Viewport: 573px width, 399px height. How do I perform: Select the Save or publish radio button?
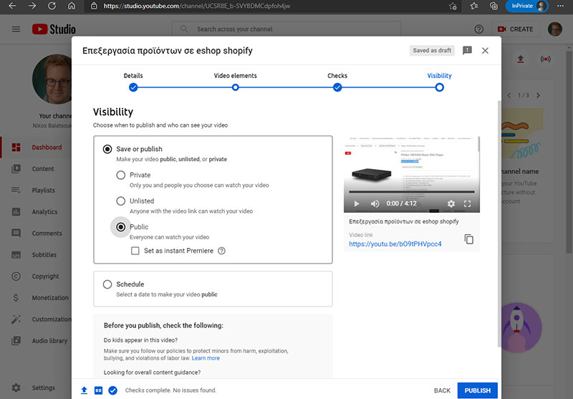tap(107, 149)
